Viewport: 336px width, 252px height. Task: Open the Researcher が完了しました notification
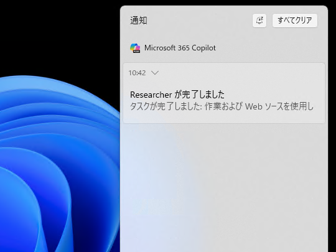point(224,93)
